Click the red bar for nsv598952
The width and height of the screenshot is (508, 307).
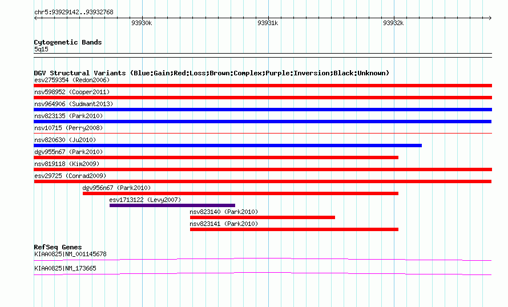(x=263, y=98)
